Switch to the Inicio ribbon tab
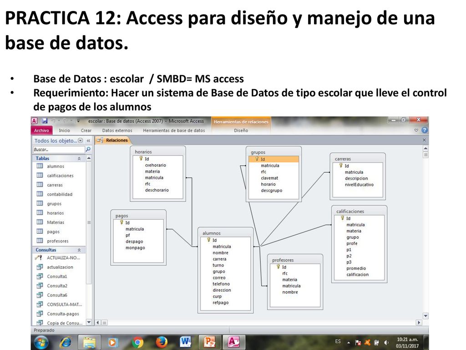The width and height of the screenshot is (466, 350). tap(64, 130)
